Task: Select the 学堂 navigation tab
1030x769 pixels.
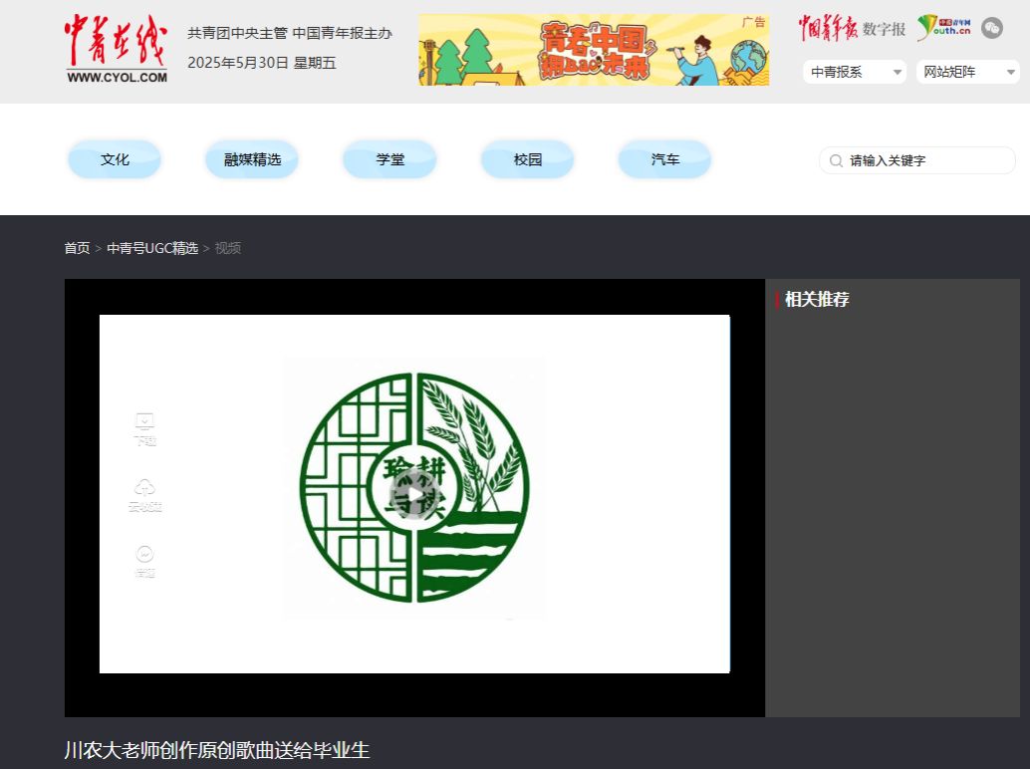Action: coord(389,159)
